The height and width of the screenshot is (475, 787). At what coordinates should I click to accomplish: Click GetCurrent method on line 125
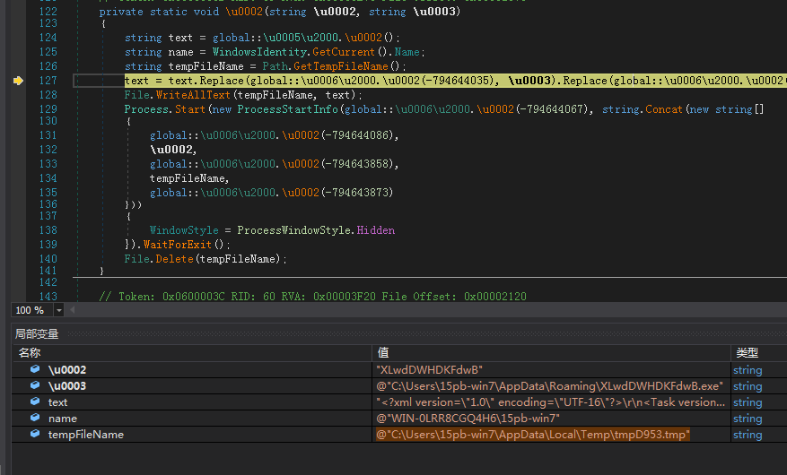point(344,52)
